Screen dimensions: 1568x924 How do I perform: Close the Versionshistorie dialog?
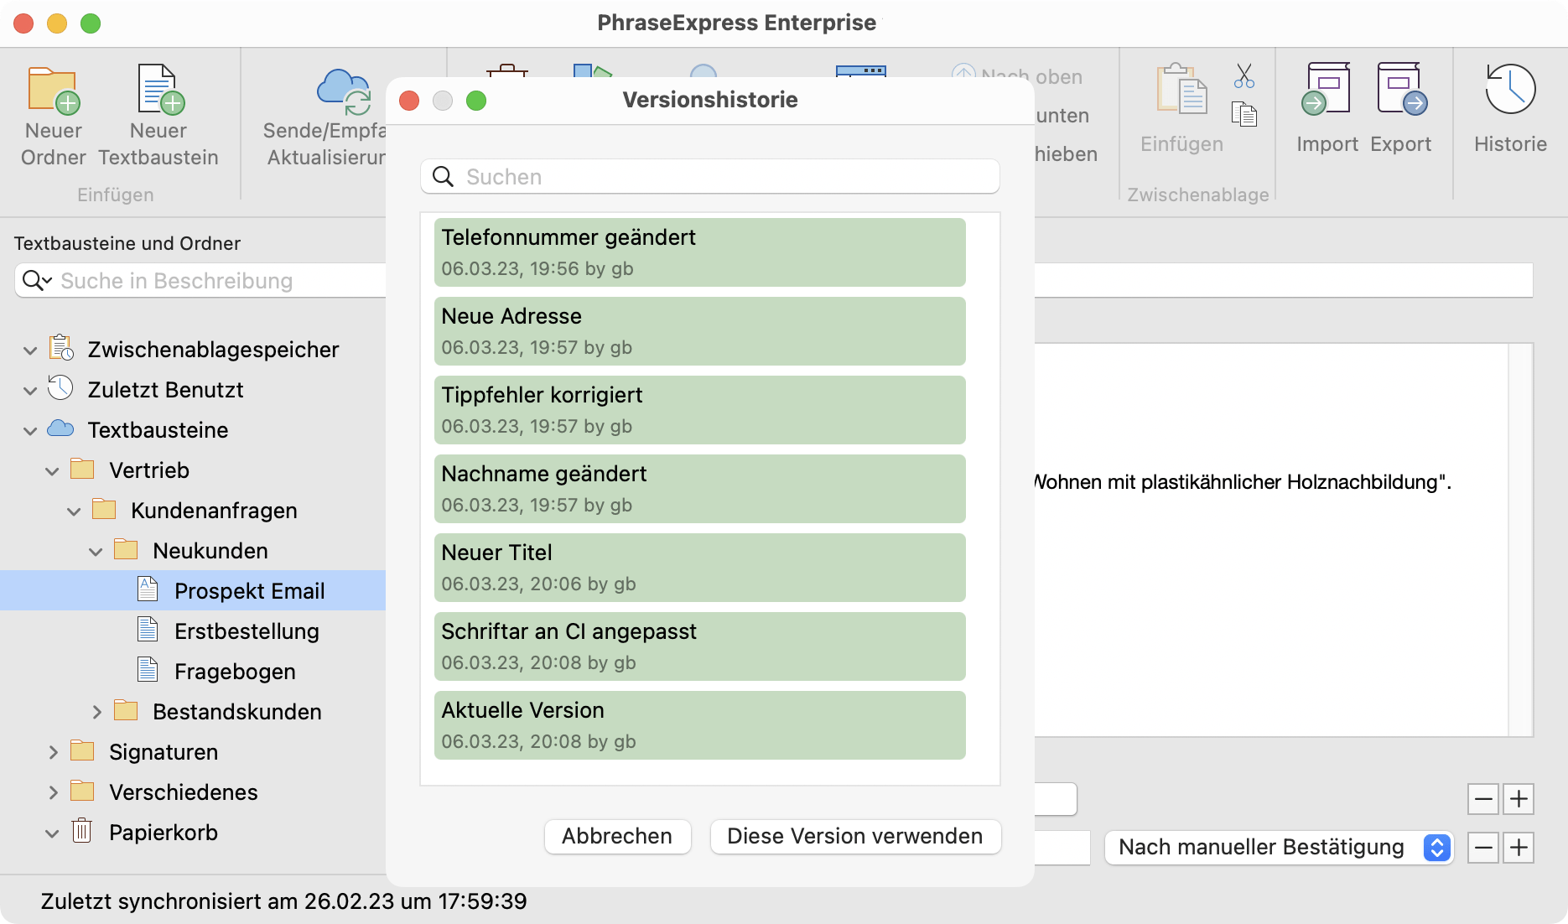coord(409,101)
